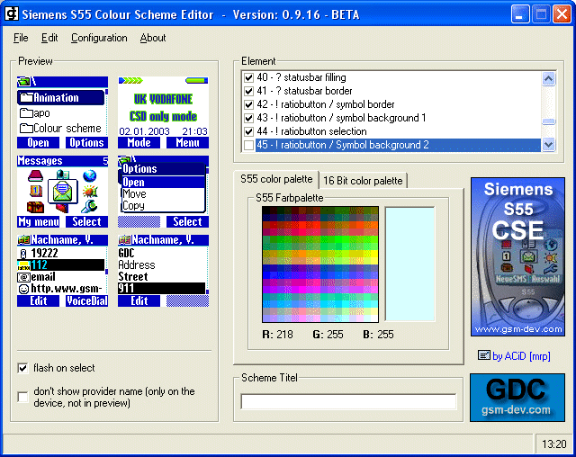Switch to 16 Bit color palette tab
This screenshot has width=576, height=457.
[363, 181]
